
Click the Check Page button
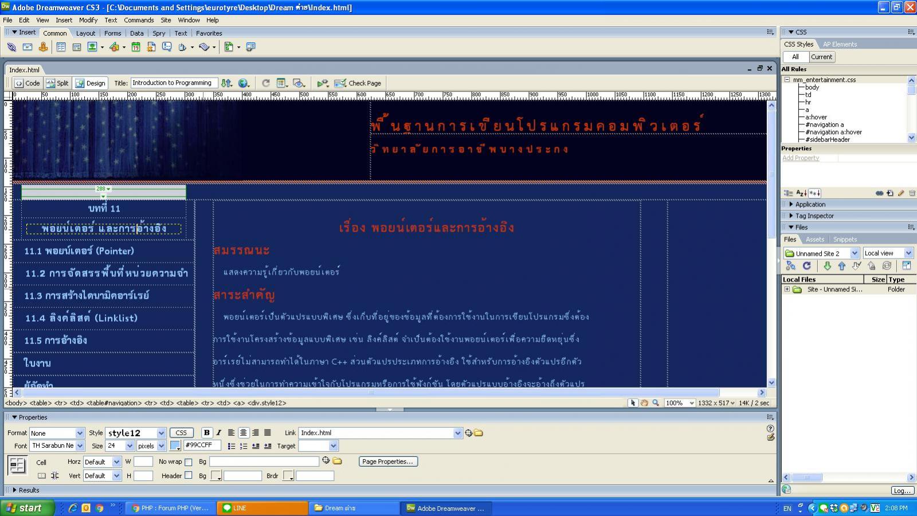[x=358, y=83]
